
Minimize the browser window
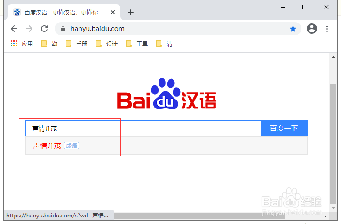pos(283,7)
